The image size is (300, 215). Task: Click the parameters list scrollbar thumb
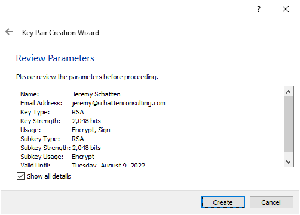288,124
